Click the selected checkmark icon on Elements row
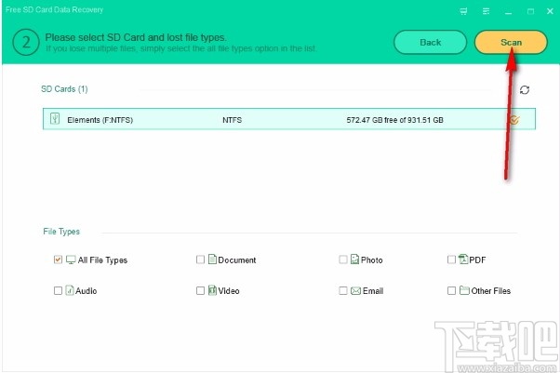 [x=514, y=120]
